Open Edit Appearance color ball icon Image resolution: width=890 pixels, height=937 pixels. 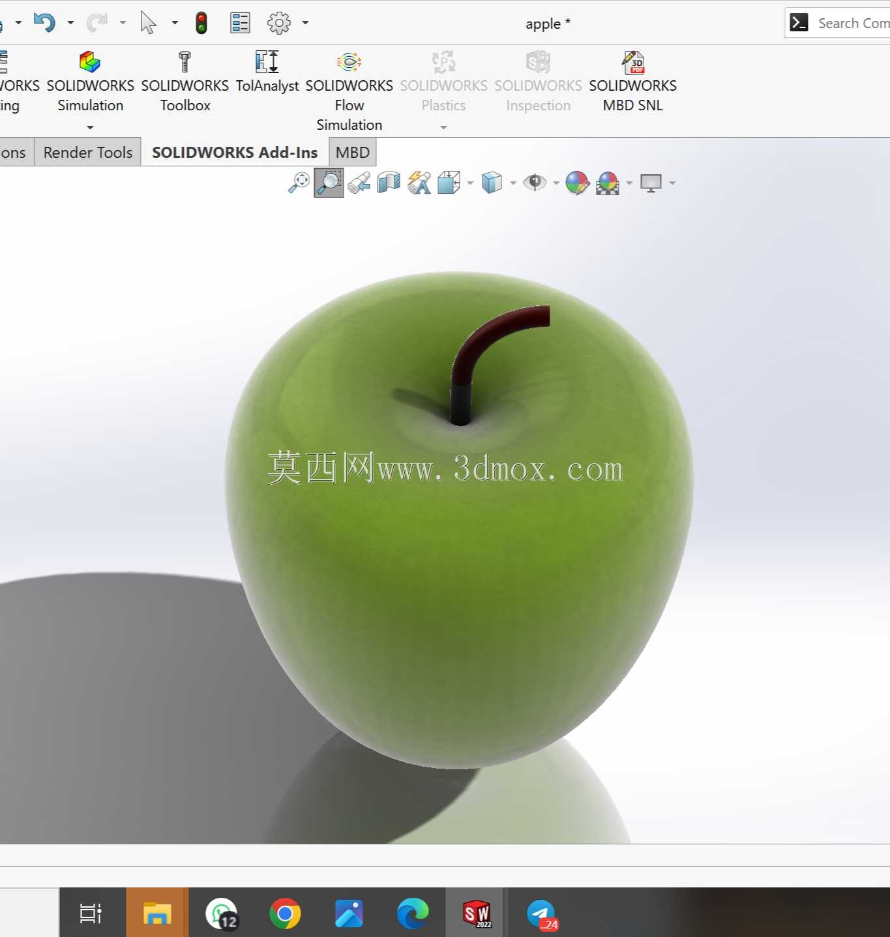click(x=578, y=183)
